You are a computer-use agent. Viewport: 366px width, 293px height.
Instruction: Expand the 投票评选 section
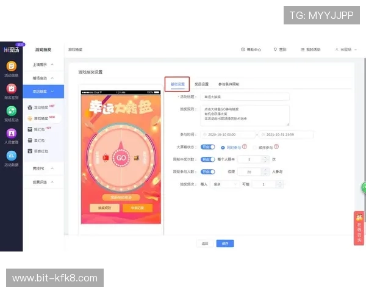(x=43, y=182)
